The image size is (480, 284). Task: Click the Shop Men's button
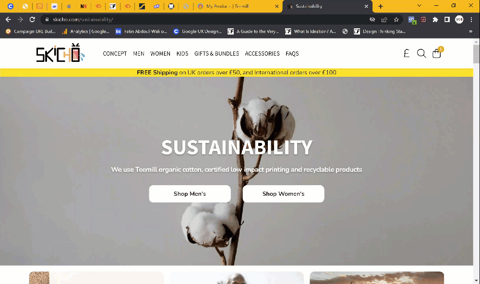click(x=190, y=194)
